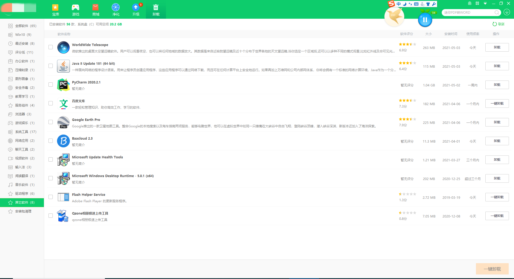Check the 百度文库 row checkbox

[x=51, y=103]
